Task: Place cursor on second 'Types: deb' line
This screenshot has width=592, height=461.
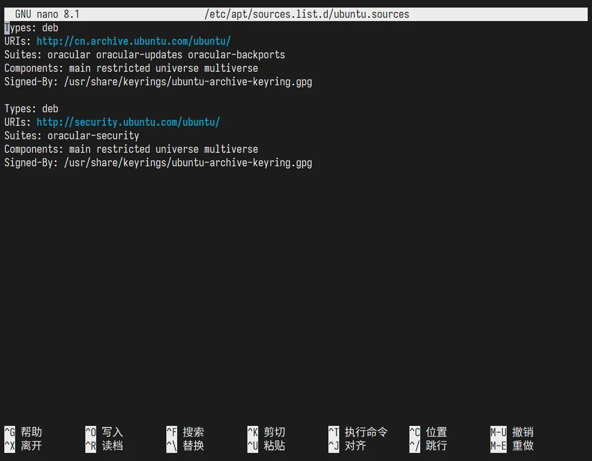Action: click(31, 109)
